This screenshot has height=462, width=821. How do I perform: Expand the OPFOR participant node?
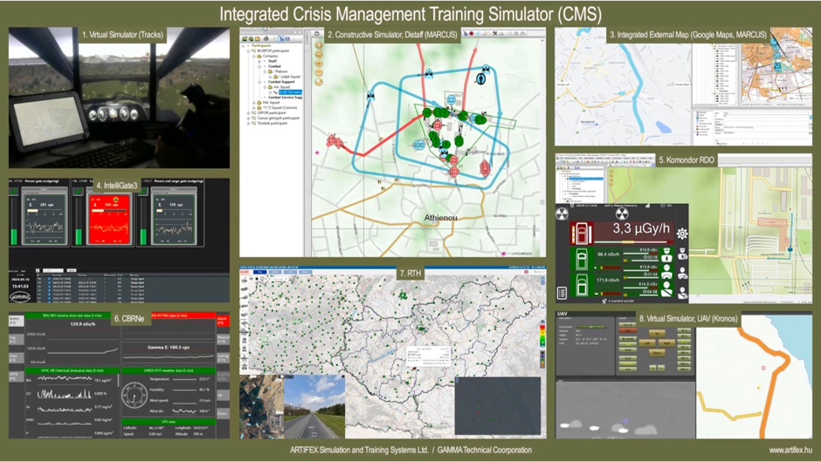(x=248, y=113)
